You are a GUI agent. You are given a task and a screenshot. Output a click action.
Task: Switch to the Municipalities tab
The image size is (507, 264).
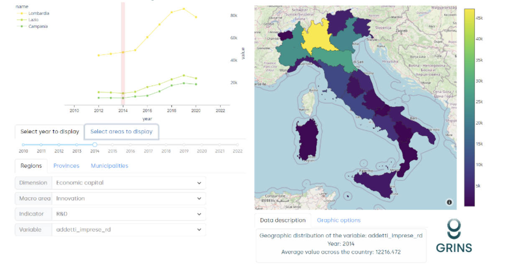tap(110, 166)
